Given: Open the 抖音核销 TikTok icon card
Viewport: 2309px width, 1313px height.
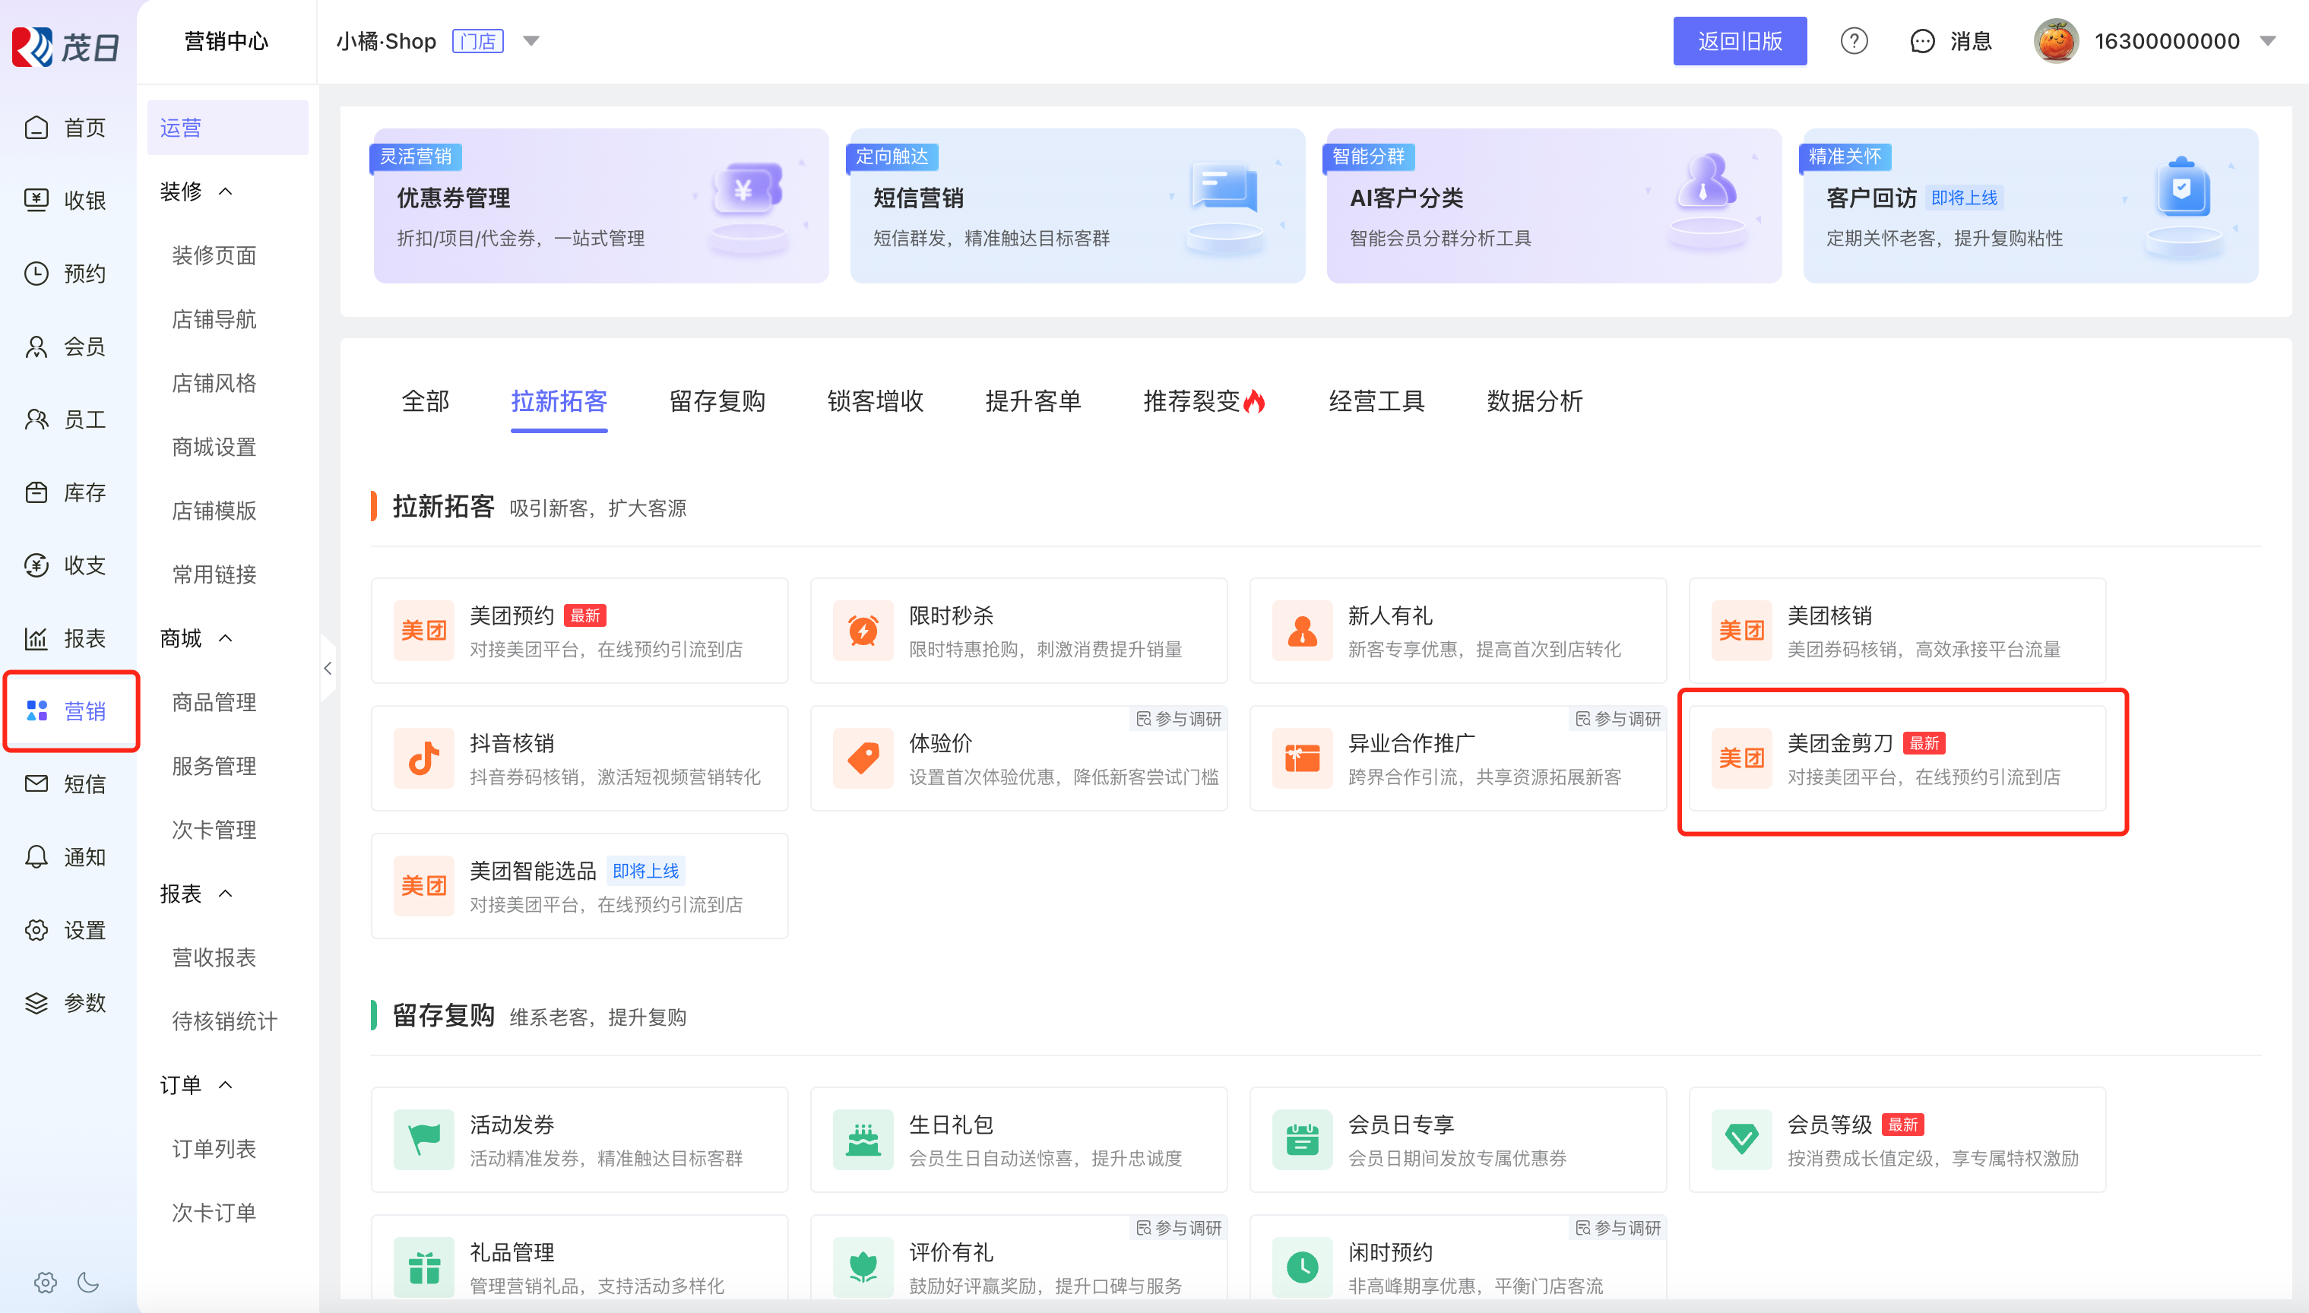Looking at the screenshot, I should 424,758.
